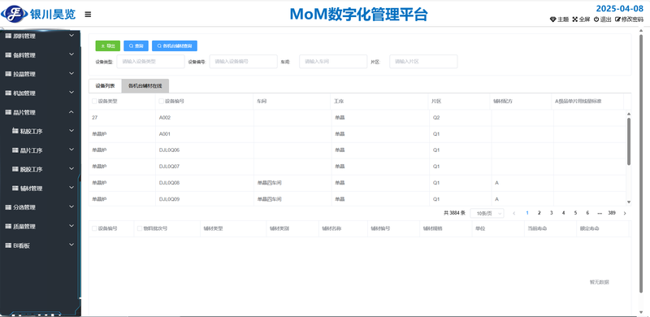650x317 pixels.
Task: Expand the 原料管理 menu chevron
Action: pos(71,36)
